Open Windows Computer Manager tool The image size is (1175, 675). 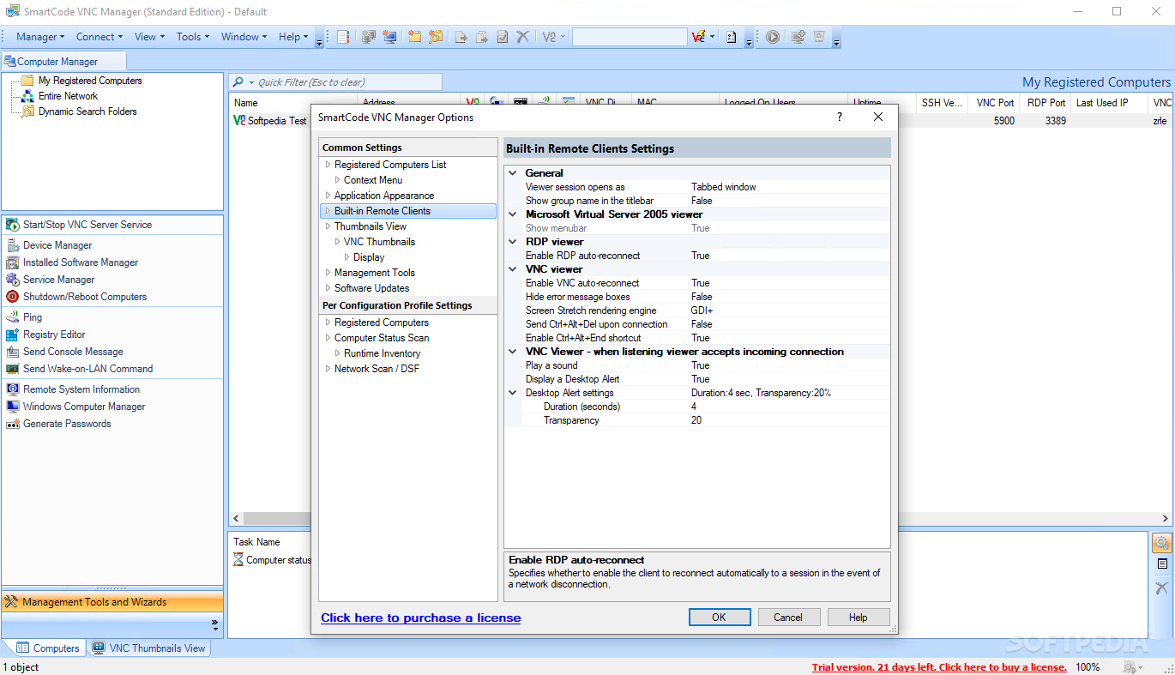click(75, 407)
